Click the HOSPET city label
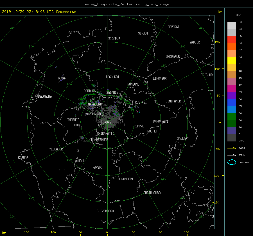This screenshot has height=236, width=253. coord(152,131)
